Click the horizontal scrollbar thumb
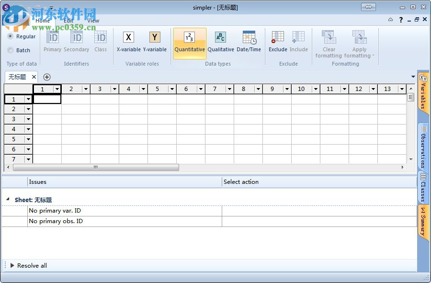The width and height of the screenshot is (431, 283). coord(96,167)
